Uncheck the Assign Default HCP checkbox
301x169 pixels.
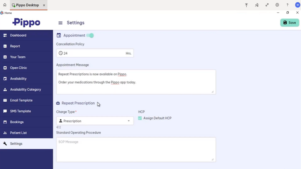(x=140, y=118)
